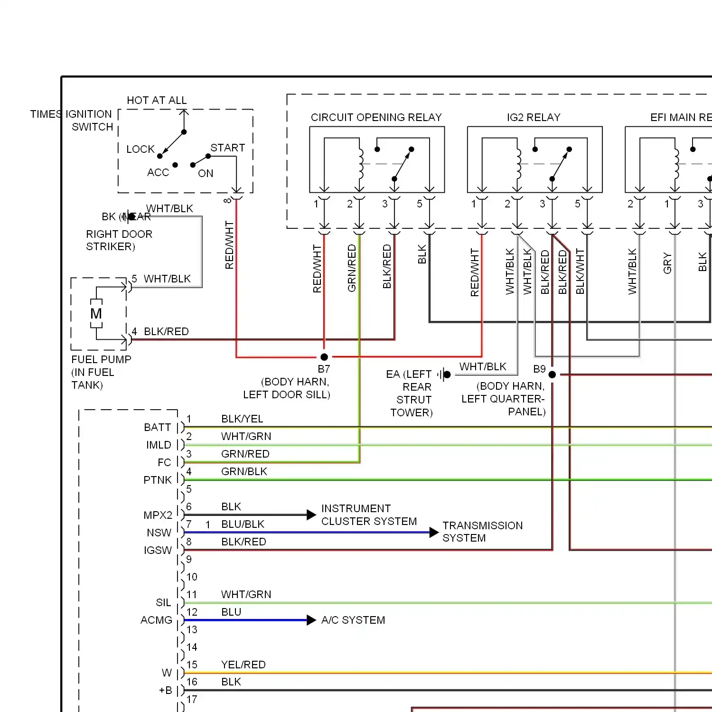
Task: Click the fuel pump pin 5 WHT/BLK label
Action: pyautogui.click(x=167, y=279)
